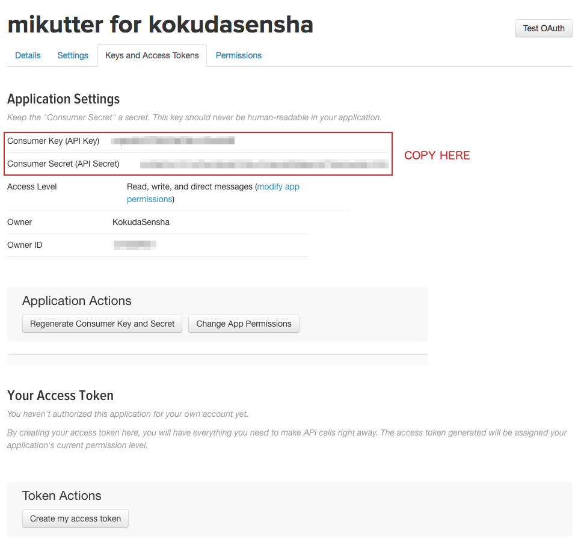Select the Keys and Access Tokens tab
The image size is (587, 557).
click(x=152, y=55)
